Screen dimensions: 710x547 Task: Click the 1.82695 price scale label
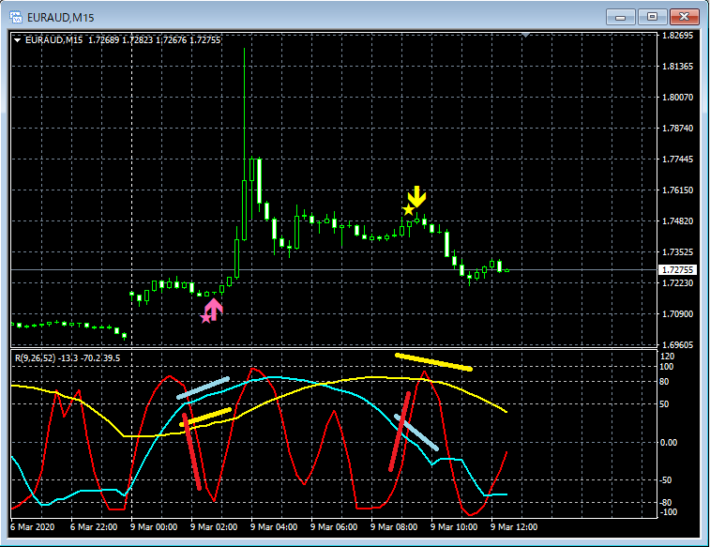677,36
